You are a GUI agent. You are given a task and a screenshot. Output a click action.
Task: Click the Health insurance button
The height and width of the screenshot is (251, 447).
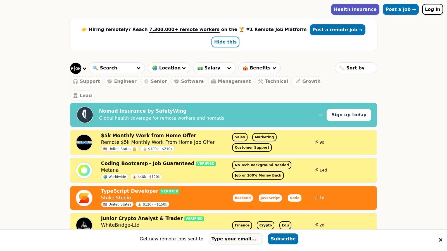[x=355, y=9]
